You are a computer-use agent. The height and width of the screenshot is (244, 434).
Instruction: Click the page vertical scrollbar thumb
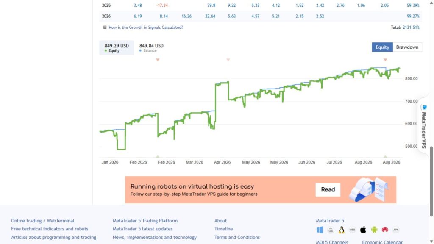pos(431,181)
